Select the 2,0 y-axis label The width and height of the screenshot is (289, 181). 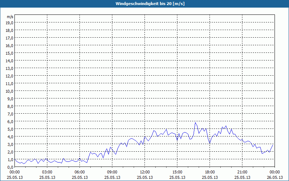(x=10, y=152)
